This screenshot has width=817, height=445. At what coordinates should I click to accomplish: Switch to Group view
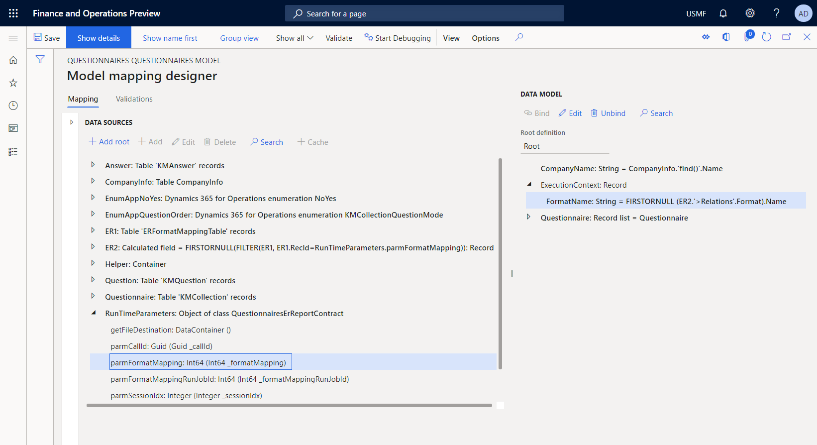[239, 38]
